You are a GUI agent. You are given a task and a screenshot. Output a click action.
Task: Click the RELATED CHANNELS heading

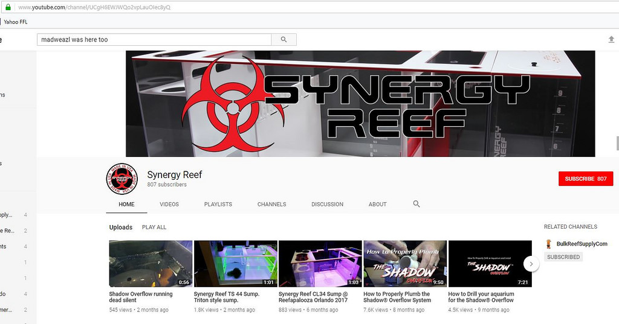pos(571,227)
